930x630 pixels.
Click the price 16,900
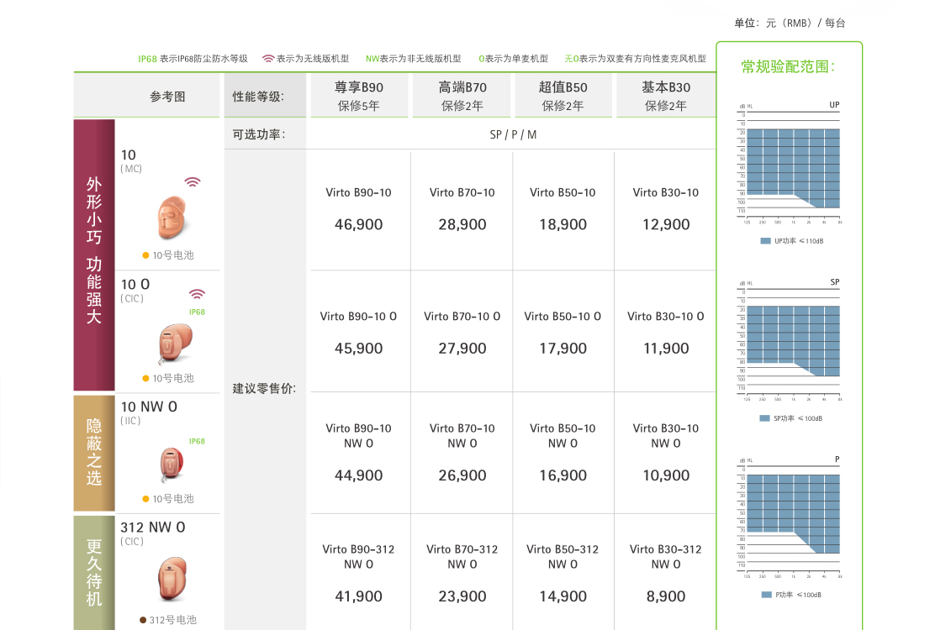(x=563, y=475)
